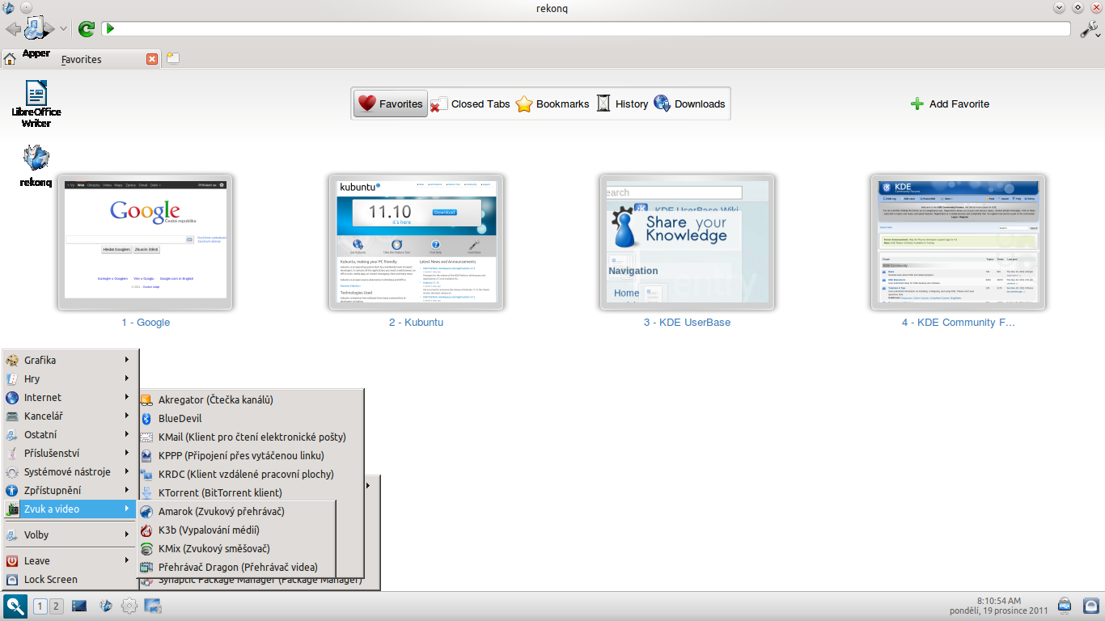Switch to virtual desktop 2
The image size is (1105, 621).
click(56, 606)
